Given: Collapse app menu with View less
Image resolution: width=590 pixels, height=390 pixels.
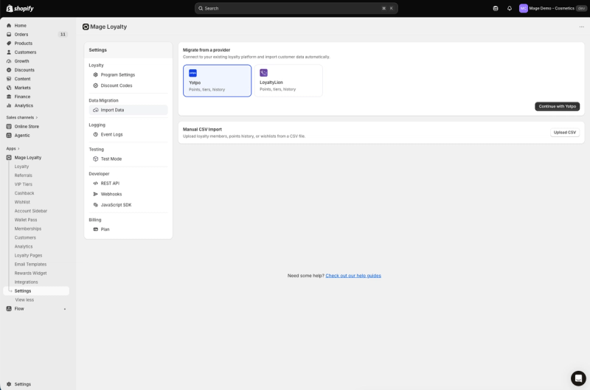Looking at the screenshot, I should (24, 300).
